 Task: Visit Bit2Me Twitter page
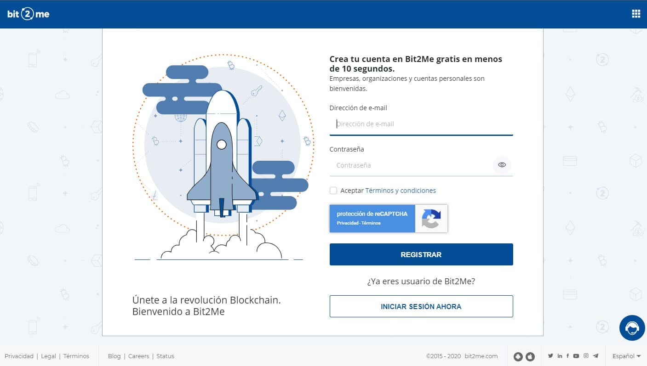click(550, 356)
